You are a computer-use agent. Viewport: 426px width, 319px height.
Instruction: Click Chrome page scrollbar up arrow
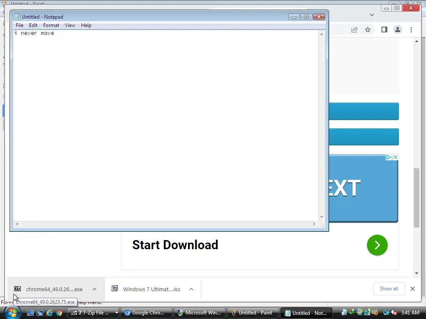416,41
